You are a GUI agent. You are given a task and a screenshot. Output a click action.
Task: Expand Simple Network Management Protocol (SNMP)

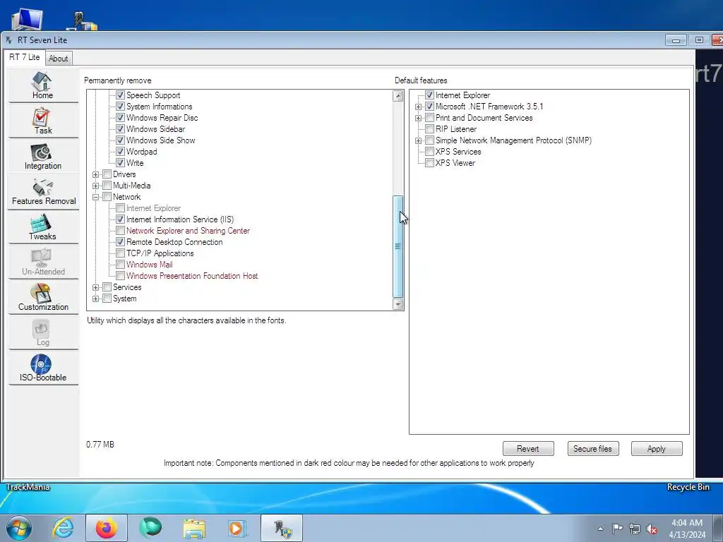[x=418, y=140]
